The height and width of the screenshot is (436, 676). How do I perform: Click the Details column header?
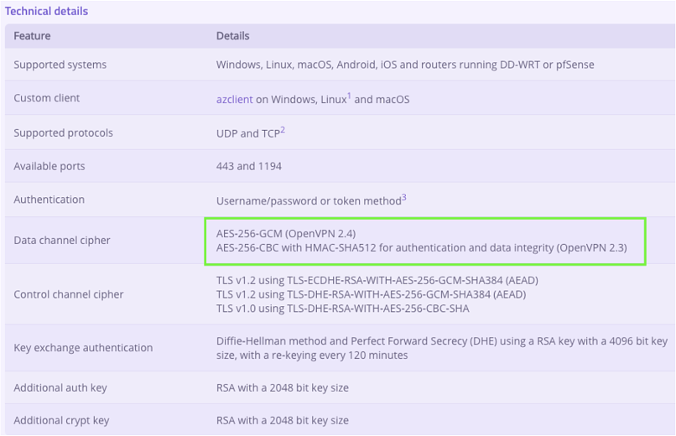[x=232, y=36]
